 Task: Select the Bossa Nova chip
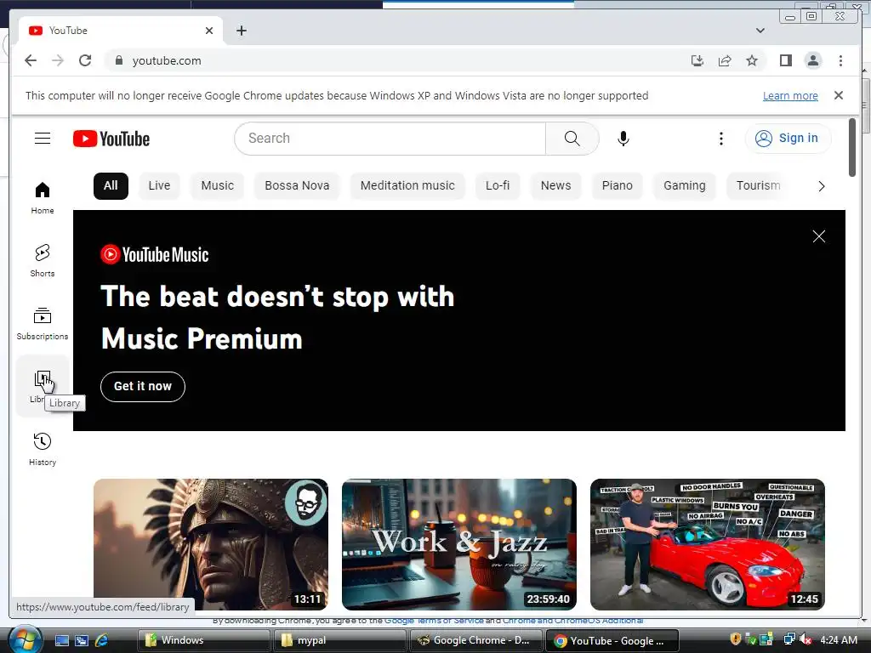click(x=297, y=185)
